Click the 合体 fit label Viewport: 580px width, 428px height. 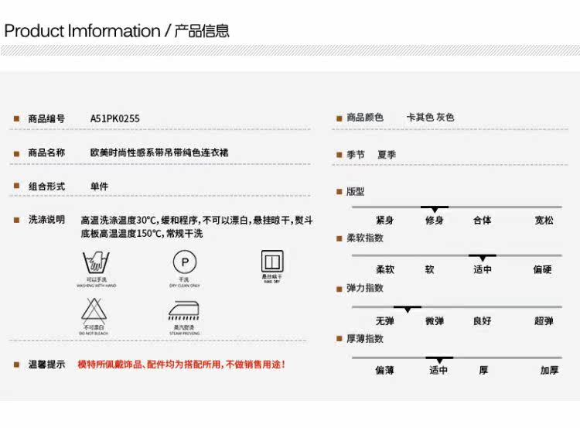(483, 221)
